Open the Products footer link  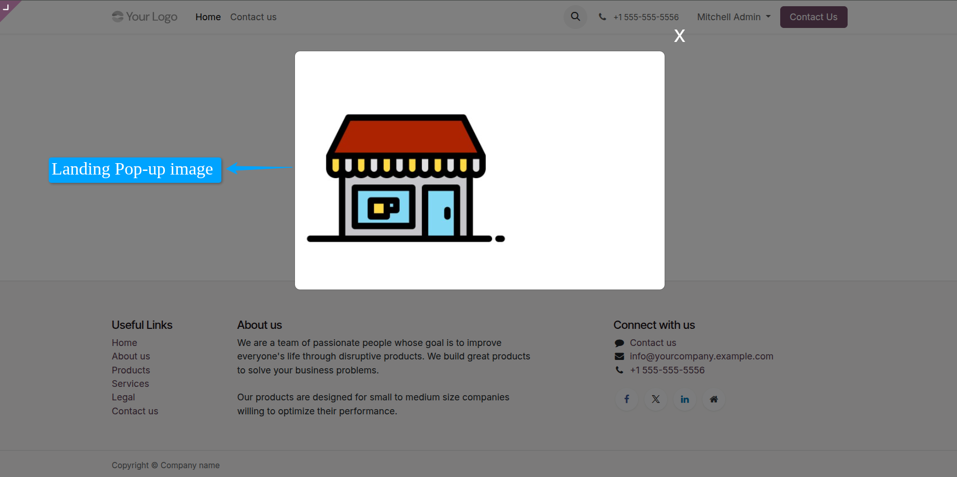[131, 370]
